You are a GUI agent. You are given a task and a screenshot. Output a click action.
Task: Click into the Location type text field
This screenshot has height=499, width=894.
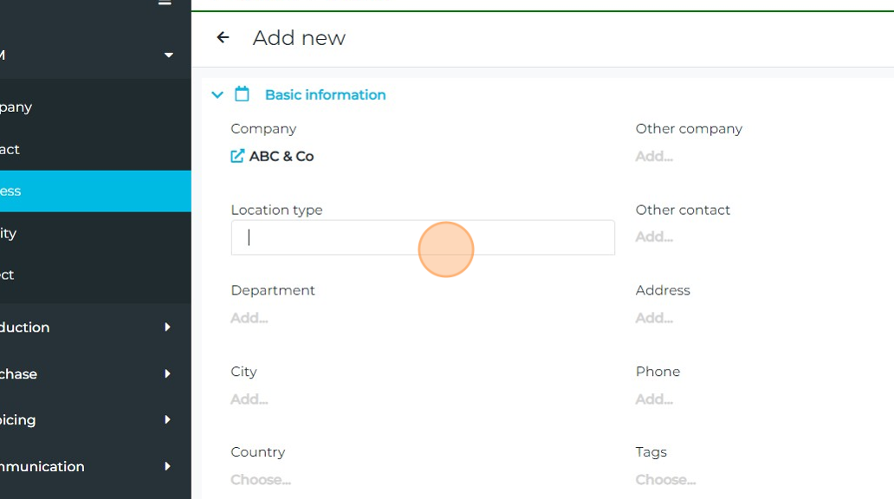(423, 237)
